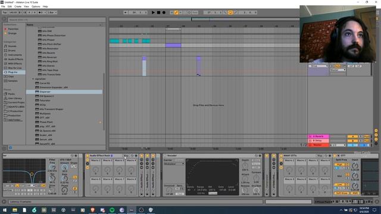Open the Create menu

[x=18, y=7]
